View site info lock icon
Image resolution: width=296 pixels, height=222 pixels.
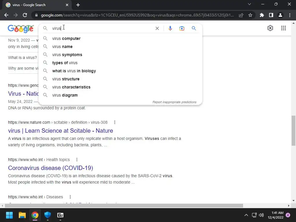[x=36, y=15]
